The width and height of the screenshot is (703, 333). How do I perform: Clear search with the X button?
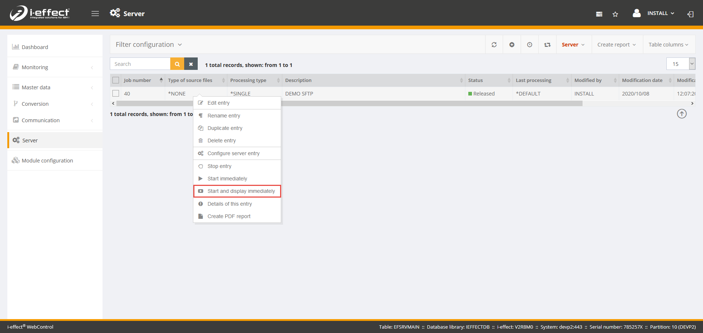(x=191, y=64)
